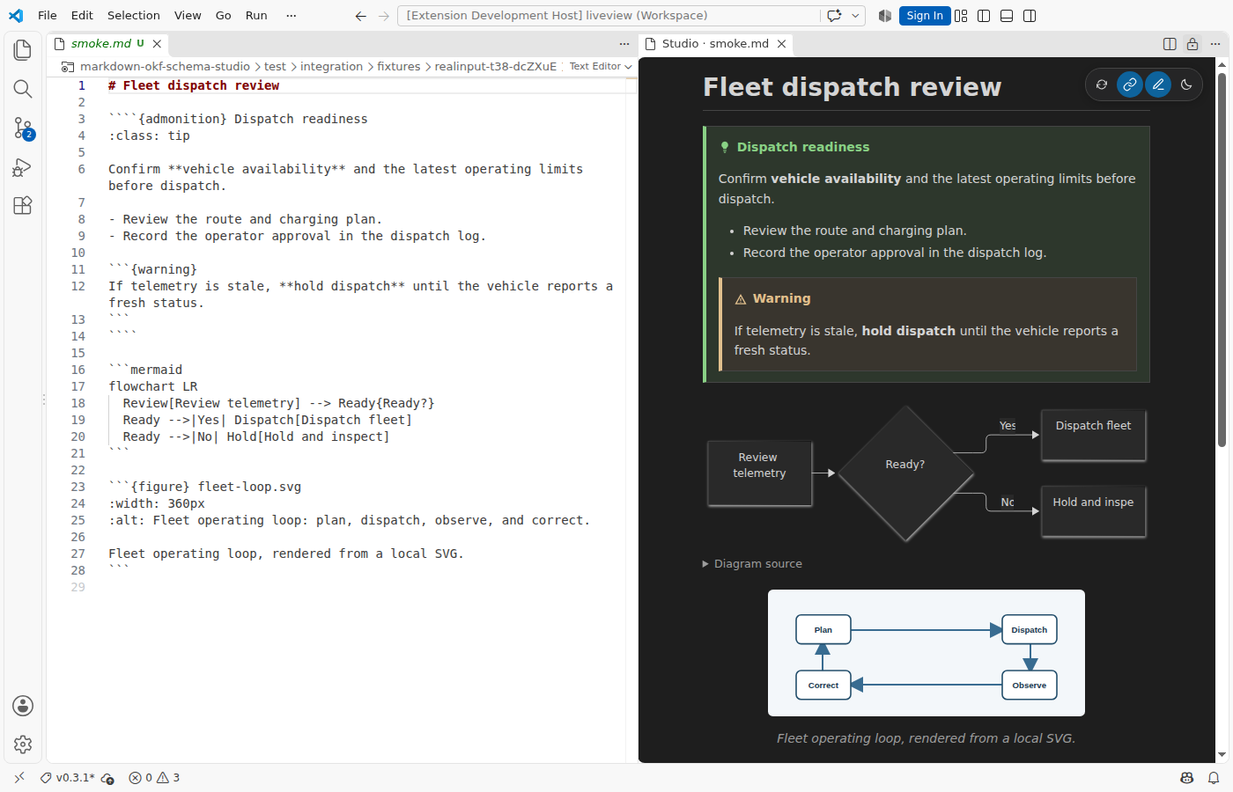Open the chat dropdown arrow in title bar
This screenshot has height=792, width=1233.
click(x=855, y=16)
